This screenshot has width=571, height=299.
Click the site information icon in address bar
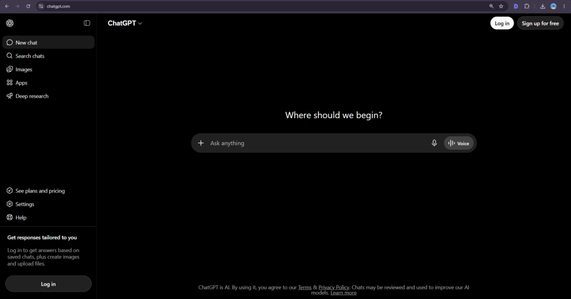coord(41,6)
